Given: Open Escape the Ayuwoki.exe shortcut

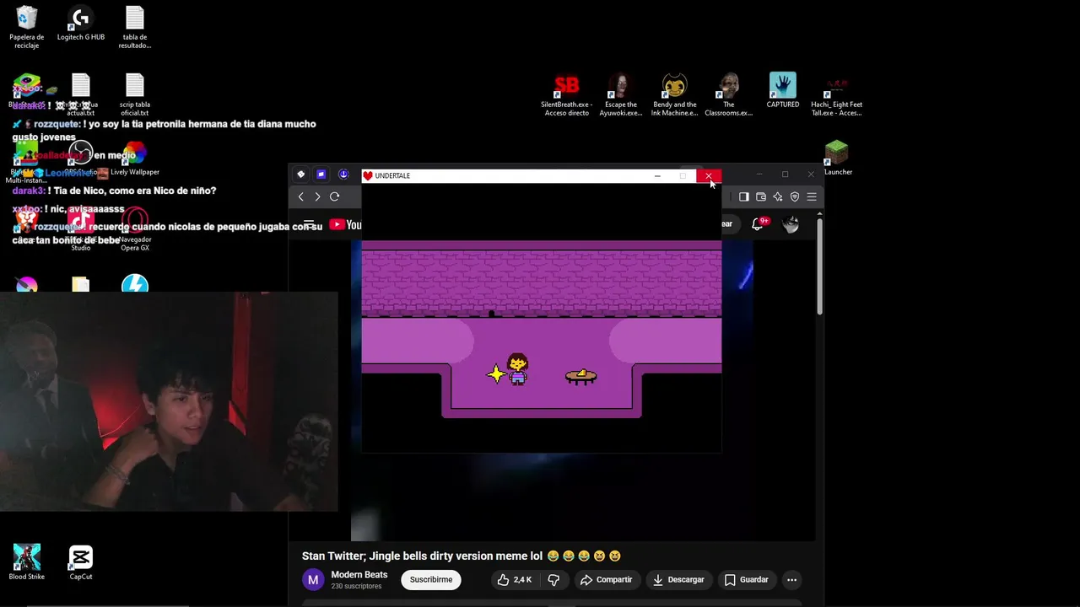Looking at the screenshot, I should 621,95.
